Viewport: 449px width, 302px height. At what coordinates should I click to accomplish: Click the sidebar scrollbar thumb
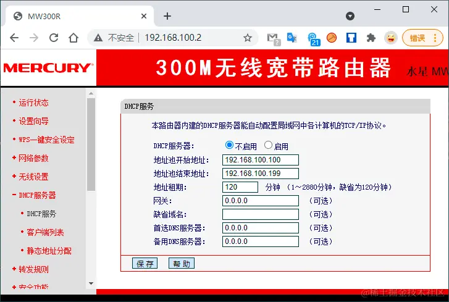pos(91,145)
